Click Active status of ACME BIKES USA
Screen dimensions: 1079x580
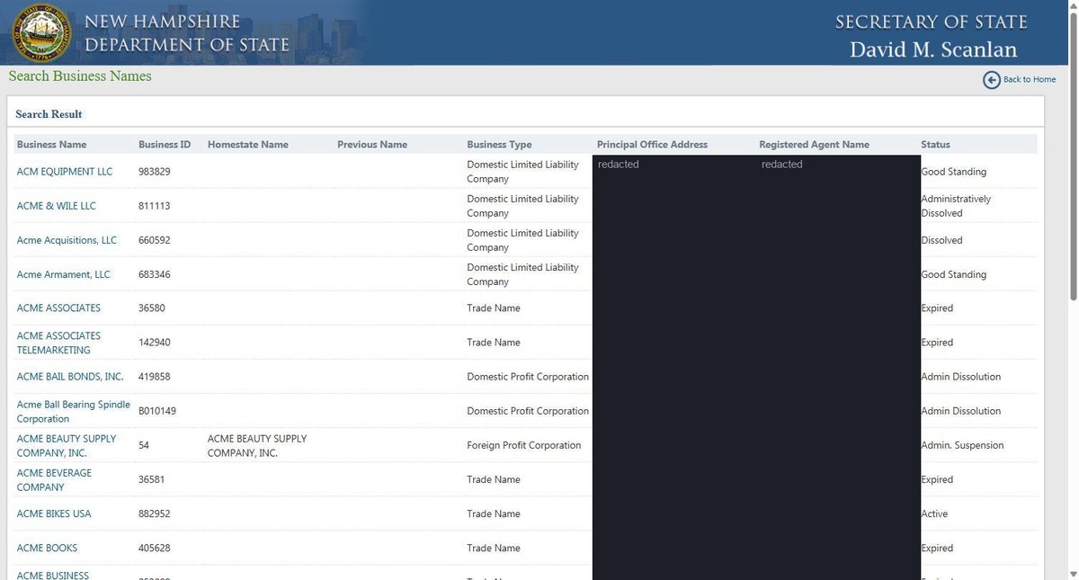click(934, 514)
